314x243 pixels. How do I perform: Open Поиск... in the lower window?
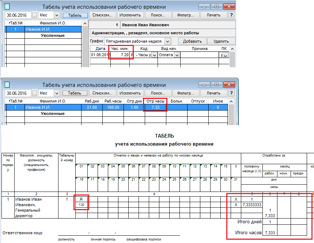point(158,93)
